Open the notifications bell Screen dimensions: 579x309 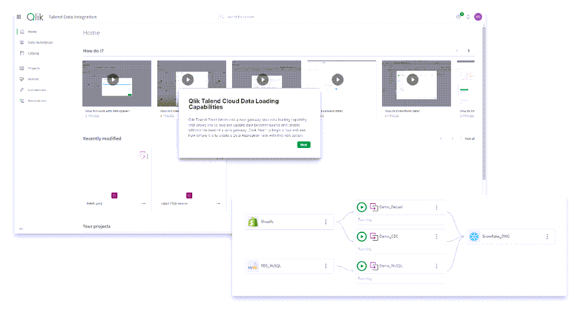(x=468, y=17)
